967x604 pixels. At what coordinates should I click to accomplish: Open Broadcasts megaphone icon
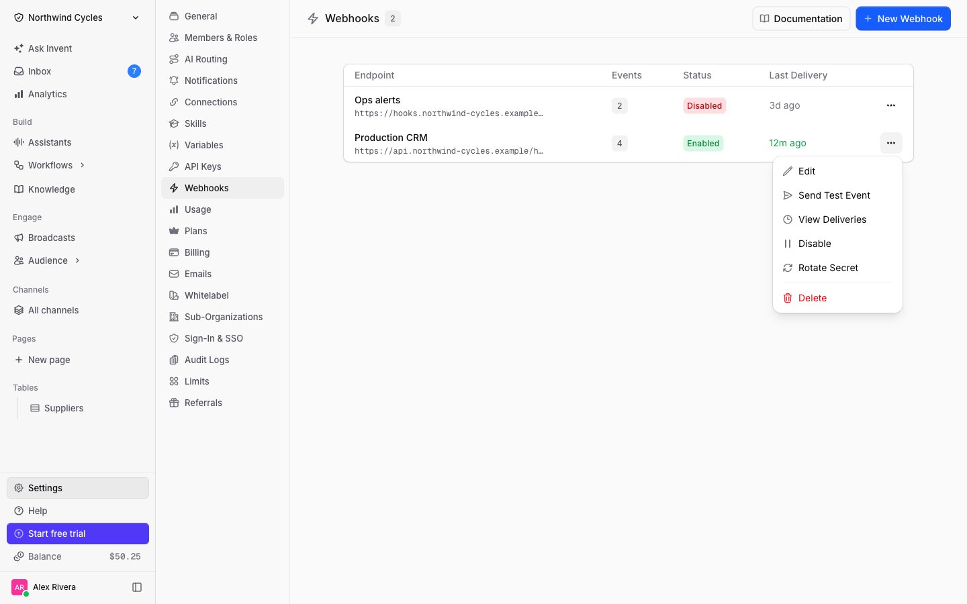coord(19,238)
